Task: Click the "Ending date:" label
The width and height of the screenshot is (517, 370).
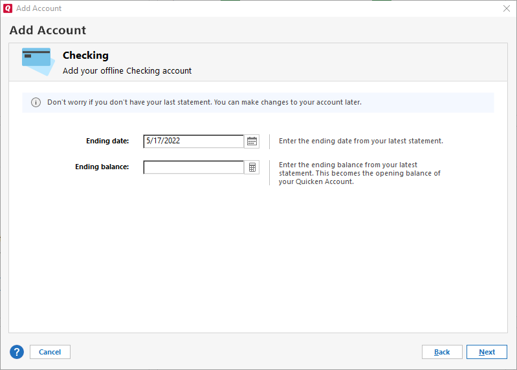Action: pos(107,141)
